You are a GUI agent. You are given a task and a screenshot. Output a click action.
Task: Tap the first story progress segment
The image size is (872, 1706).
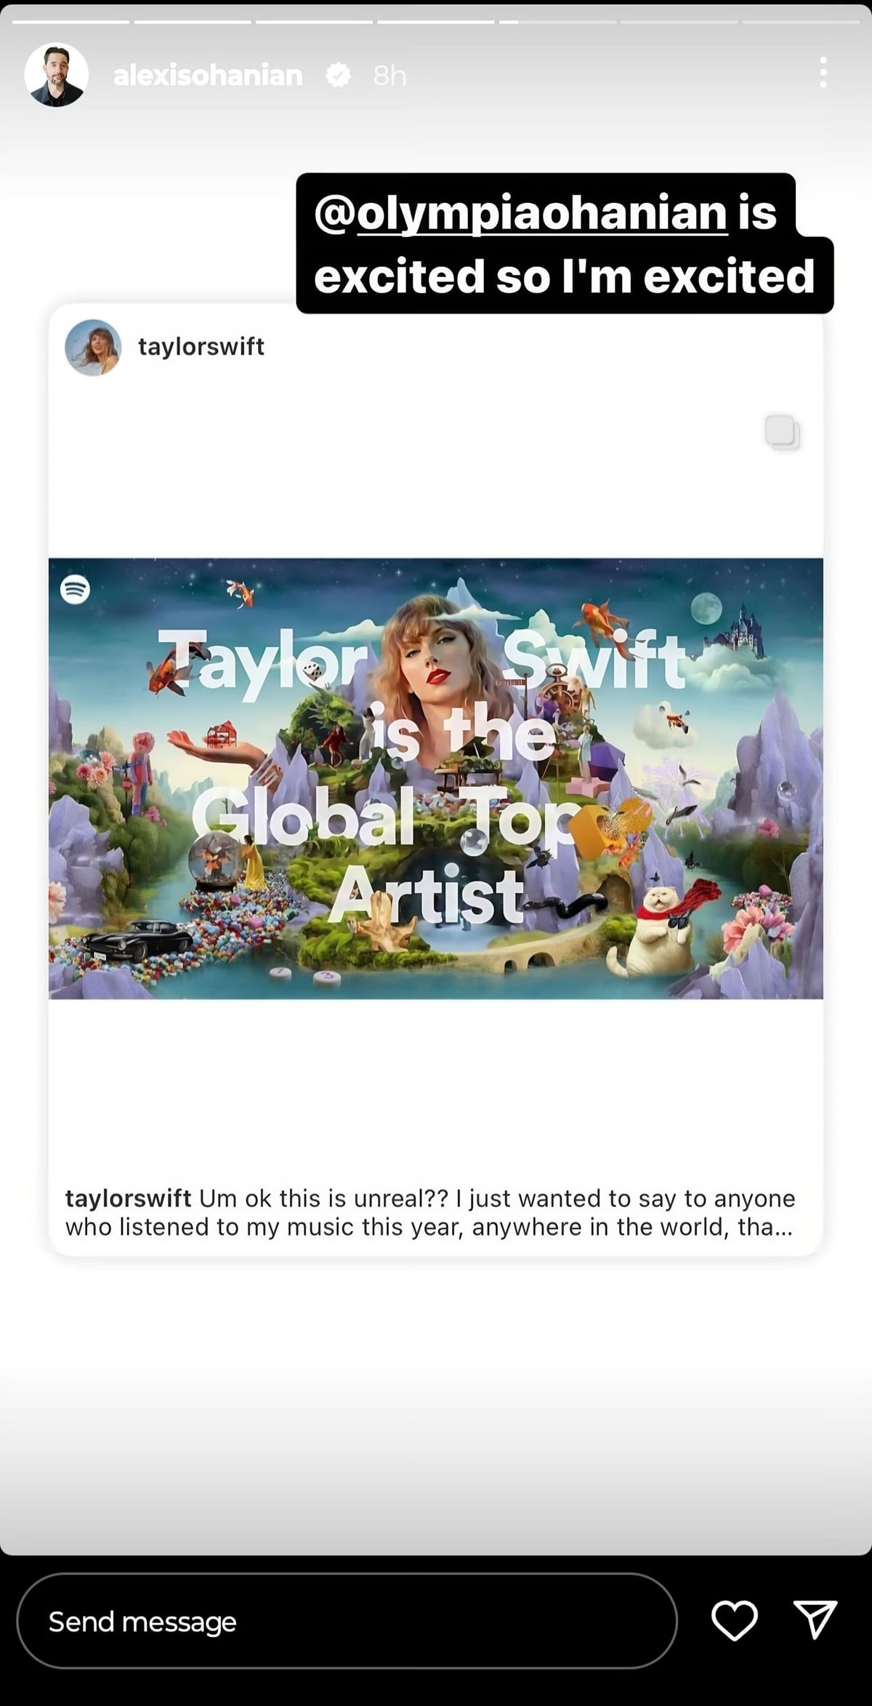[x=70, y=22]
